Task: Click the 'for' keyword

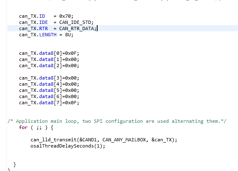Action: click(23, 127)
